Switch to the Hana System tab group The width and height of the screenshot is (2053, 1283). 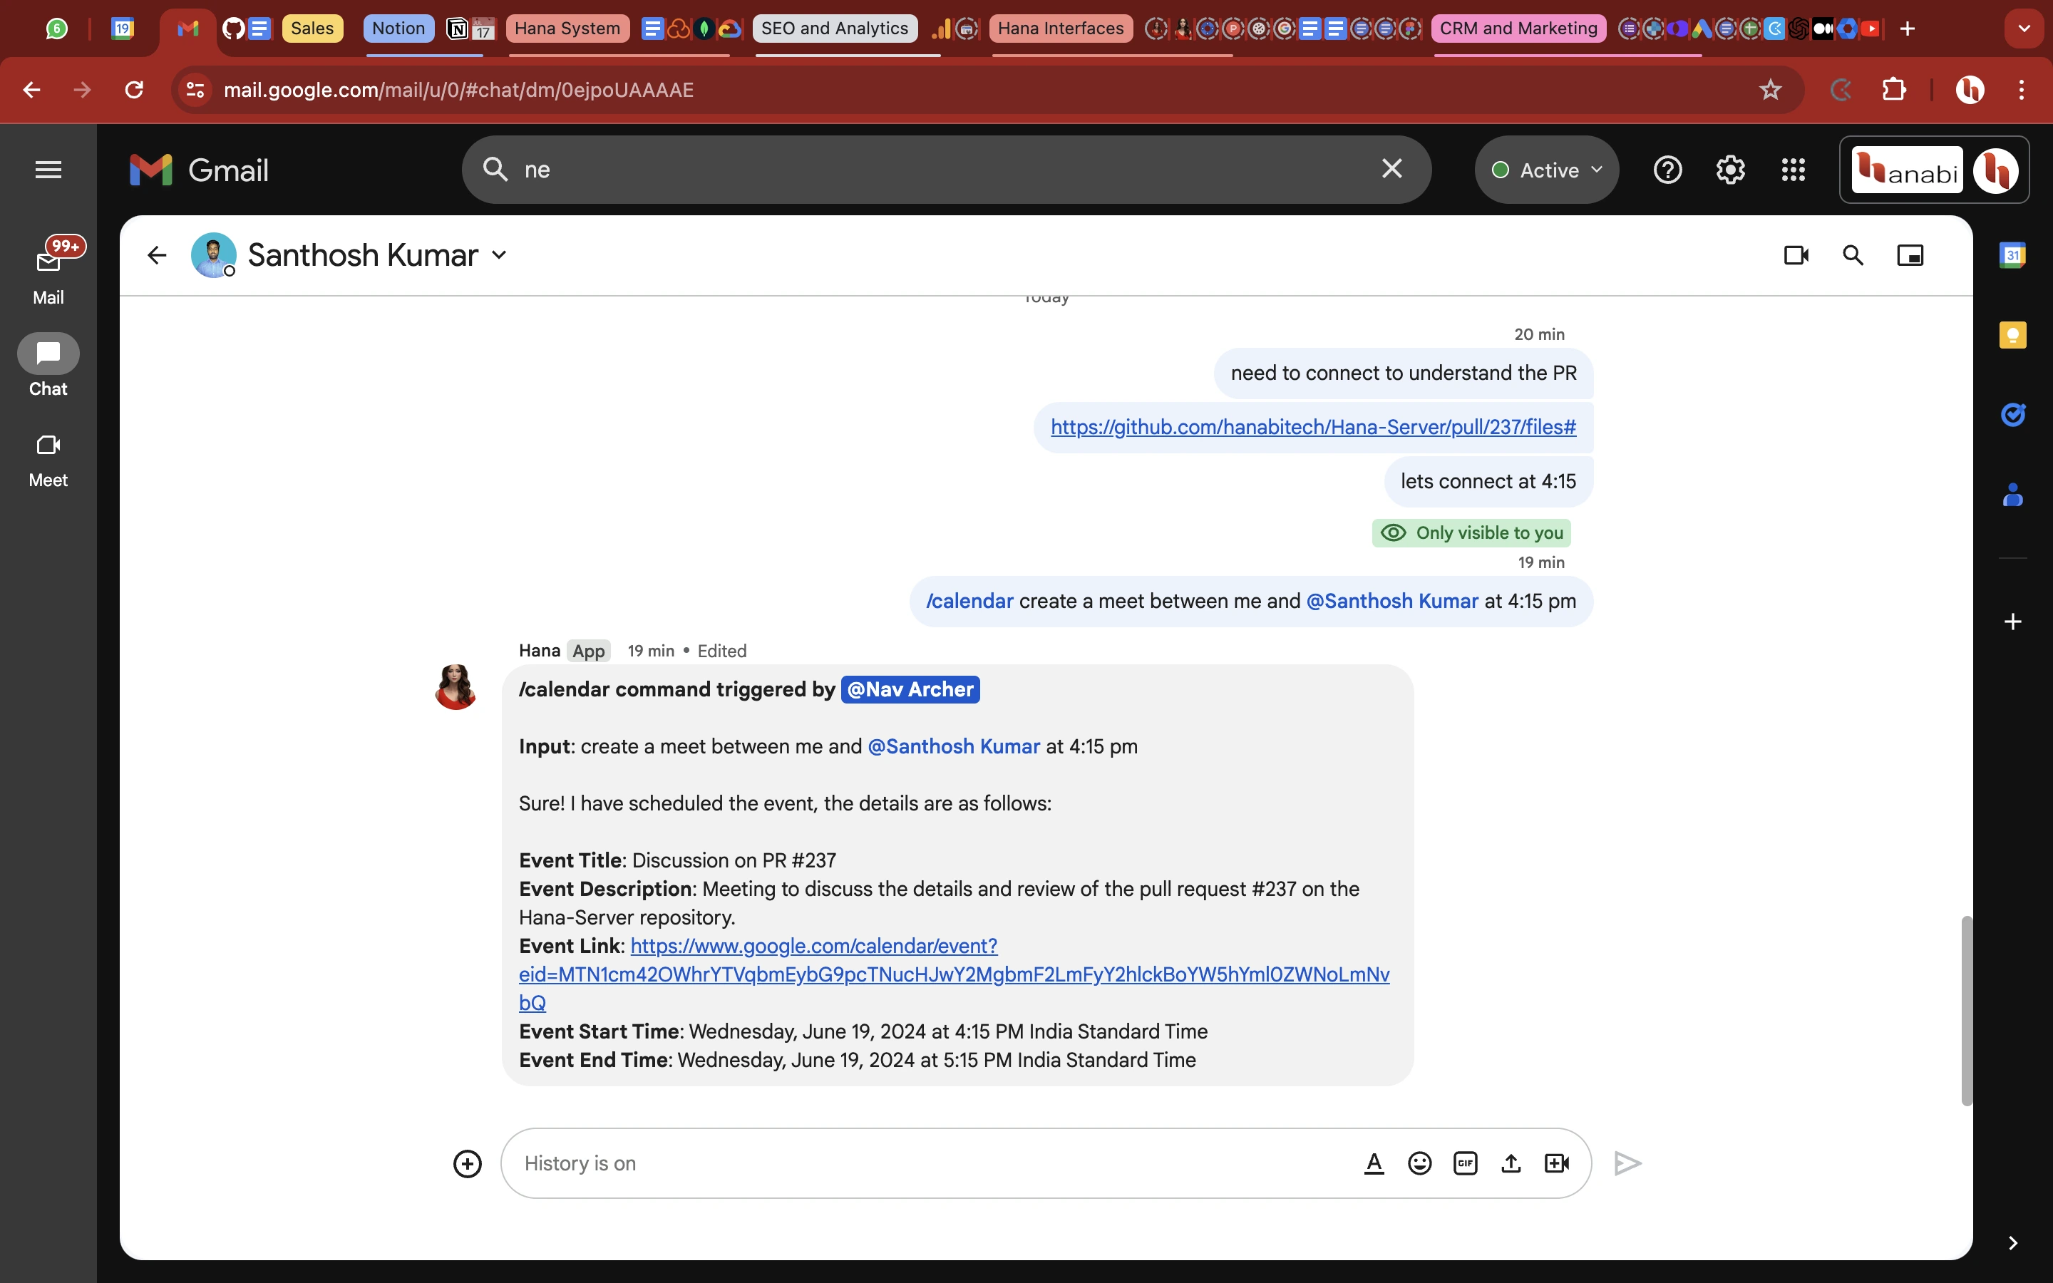tap(567, 28)
